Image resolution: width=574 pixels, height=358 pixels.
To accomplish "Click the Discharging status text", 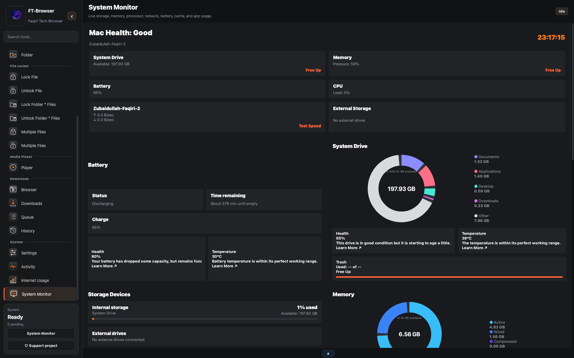I will [103, 203].
